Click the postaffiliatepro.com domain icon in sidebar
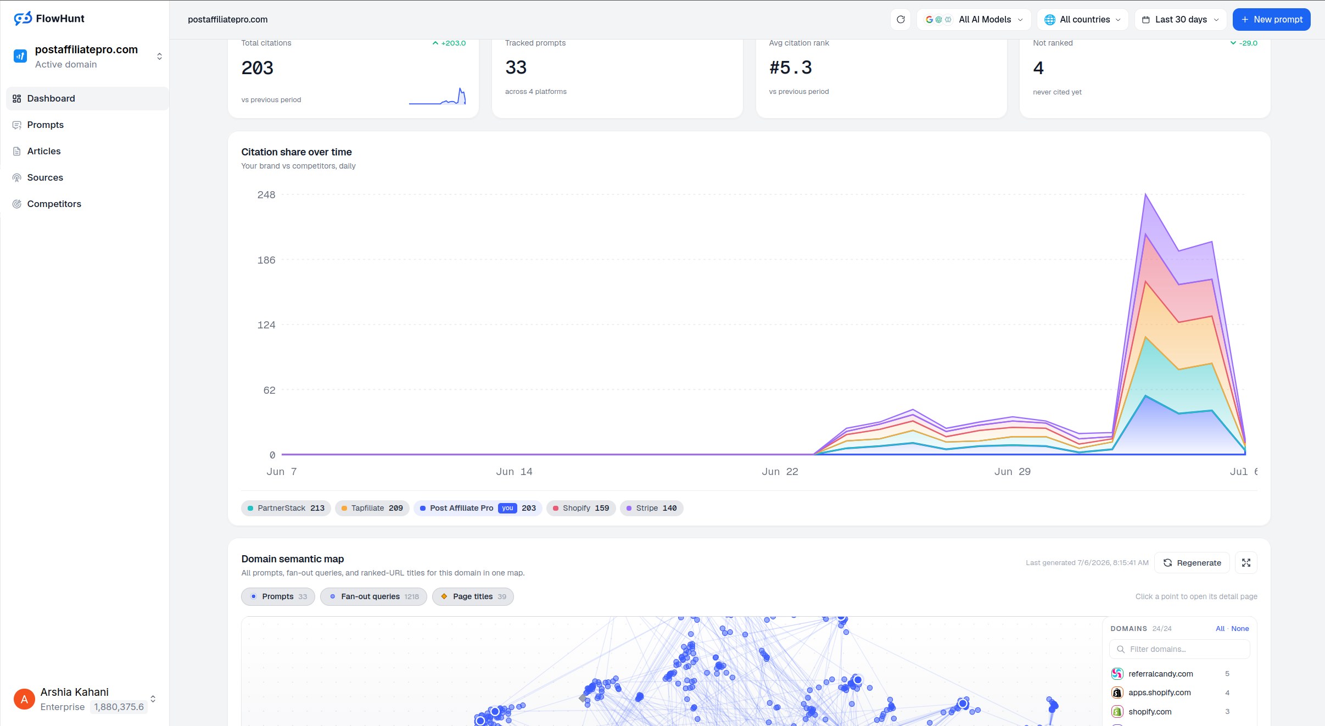The height and width of the screenshot is (726, 1325). coord(20,56)
